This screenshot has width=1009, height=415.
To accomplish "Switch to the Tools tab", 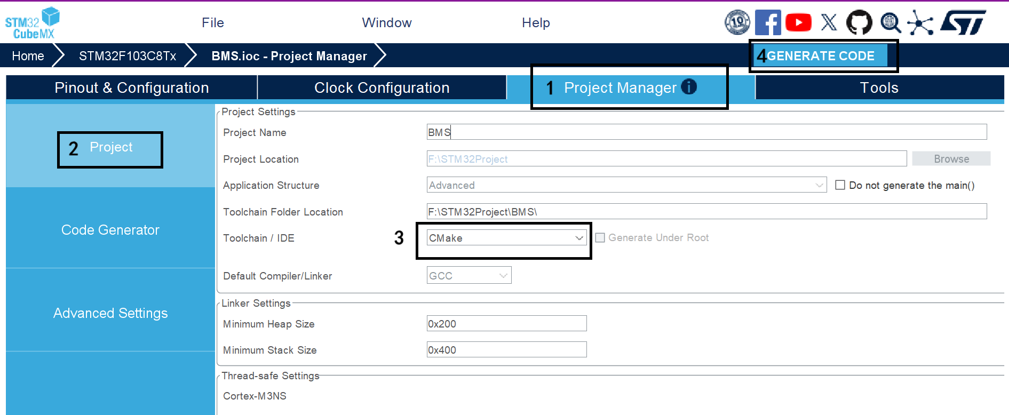I will 879,87.
